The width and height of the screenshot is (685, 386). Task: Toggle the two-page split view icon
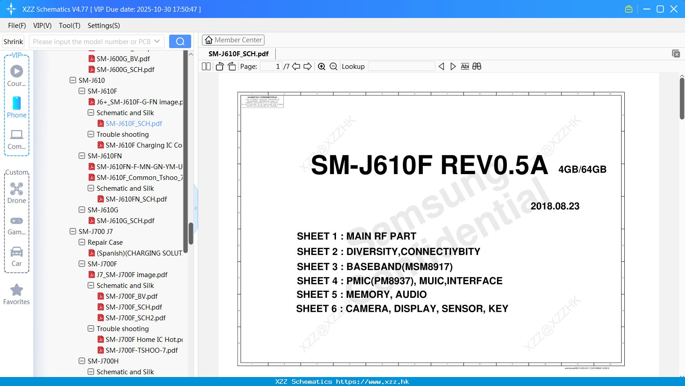click(x=206, y=67)
